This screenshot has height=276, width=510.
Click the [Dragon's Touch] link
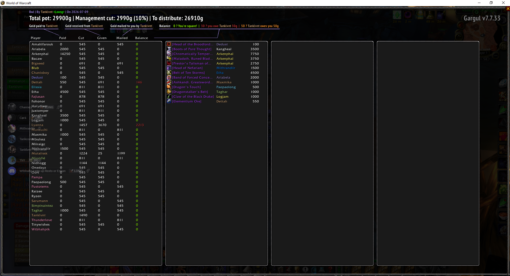[186, 87]
